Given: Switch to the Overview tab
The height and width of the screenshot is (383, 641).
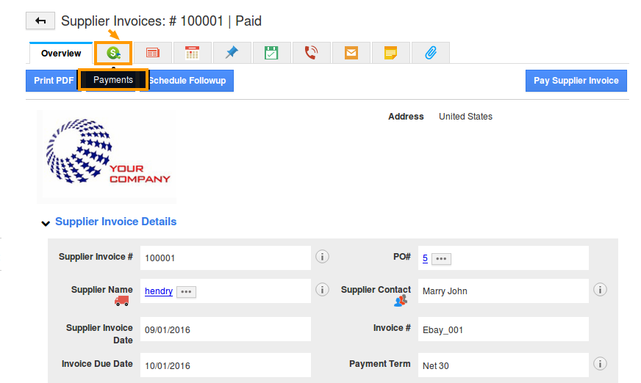Looking at the screenshot, I should pos(61,53).
